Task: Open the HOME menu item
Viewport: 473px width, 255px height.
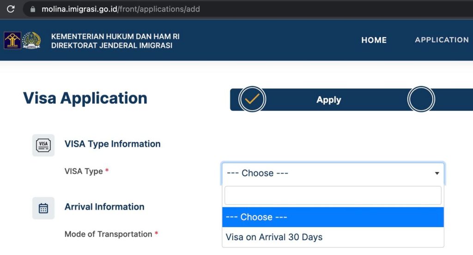Action: 374,40
